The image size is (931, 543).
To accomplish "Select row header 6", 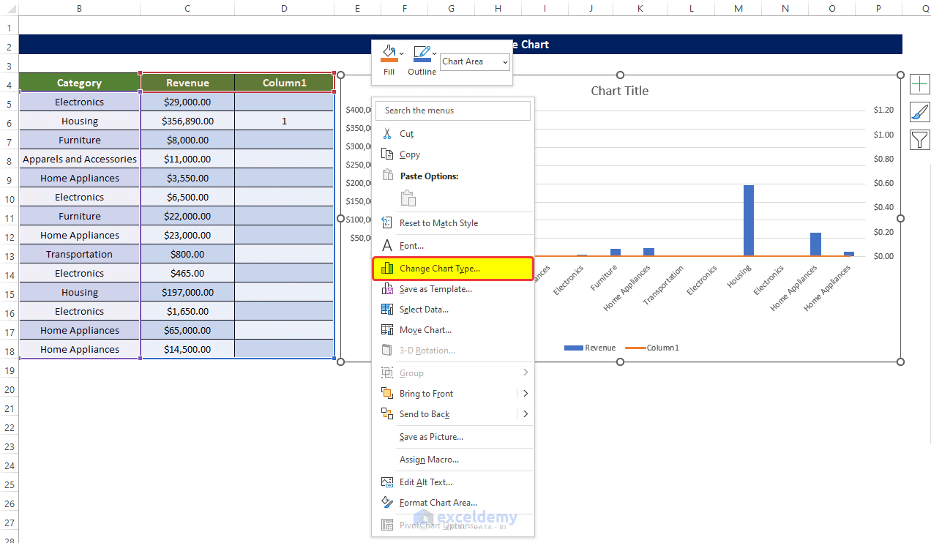I will click(x=9, y=123).
